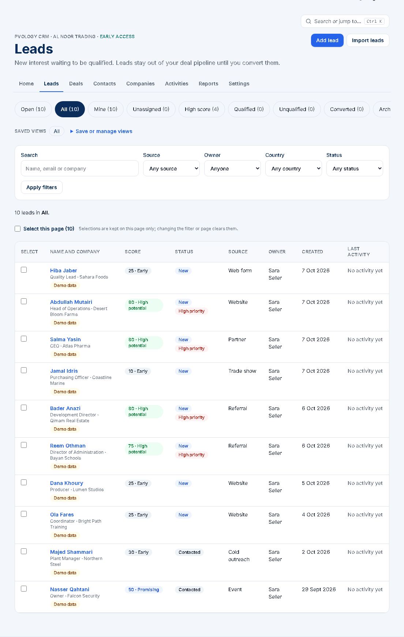Switch to the Deals tab
This screenshot has width=404, height=637.
coord(76,84)
